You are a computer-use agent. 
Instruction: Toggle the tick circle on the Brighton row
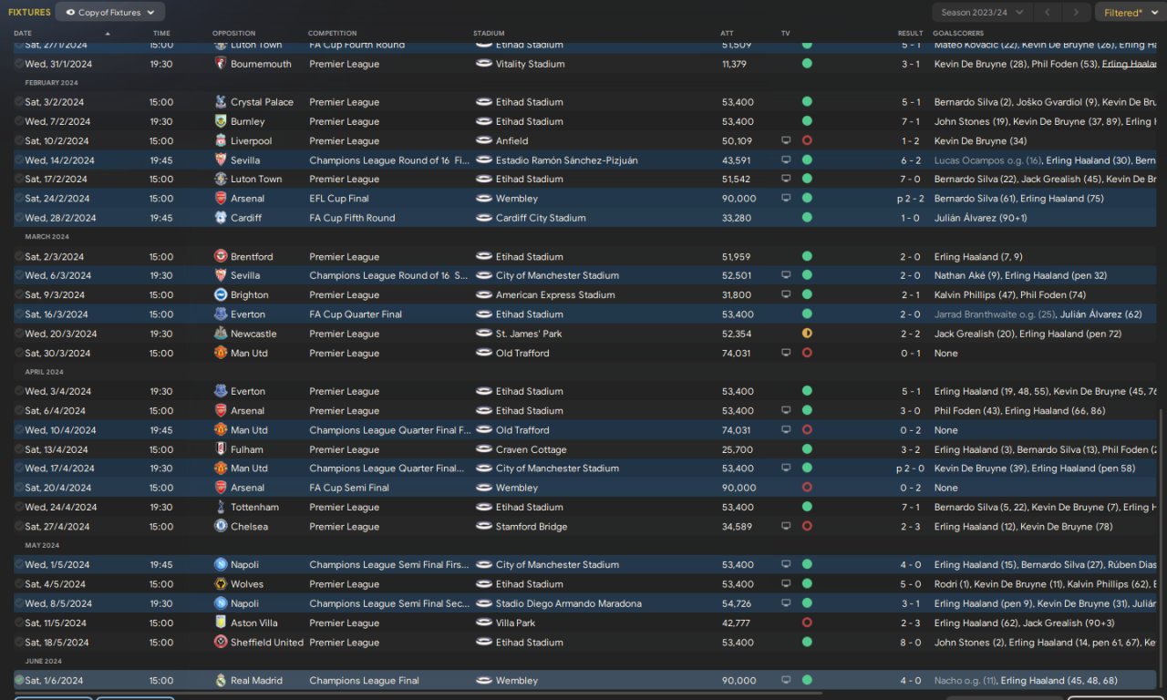click(19, 295)
